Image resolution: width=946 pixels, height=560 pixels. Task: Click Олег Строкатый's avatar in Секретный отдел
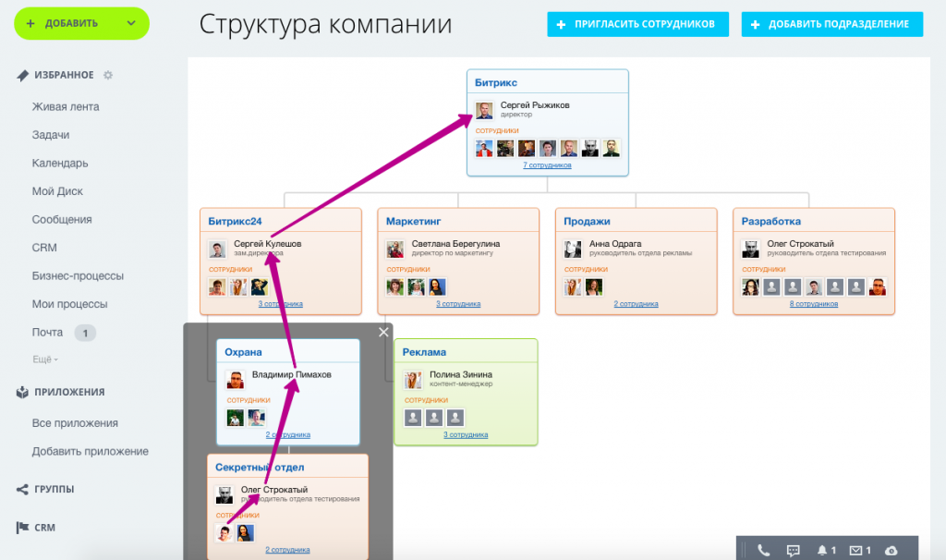point(224,494)
